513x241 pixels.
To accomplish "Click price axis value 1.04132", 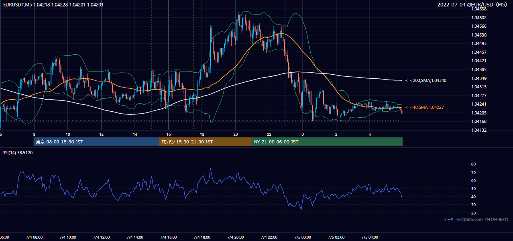I will pyautogui.click(x=479, y=130).
